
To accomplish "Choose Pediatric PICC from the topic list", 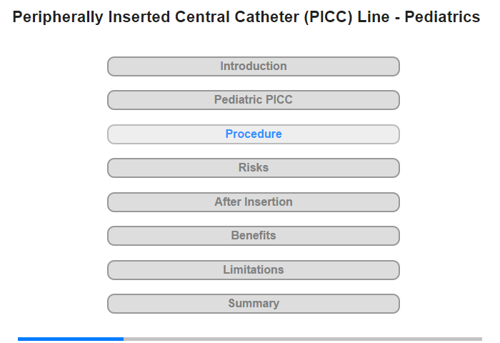I will [x=253, y=100].
